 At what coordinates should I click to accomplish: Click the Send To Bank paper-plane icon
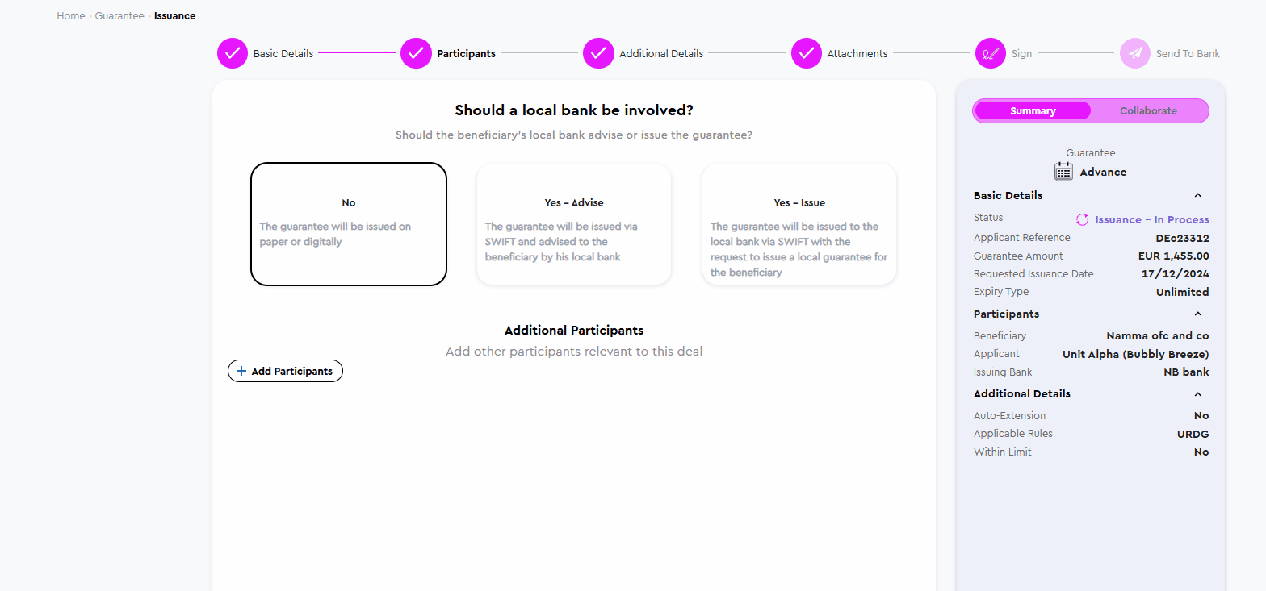click(1134, 53)
